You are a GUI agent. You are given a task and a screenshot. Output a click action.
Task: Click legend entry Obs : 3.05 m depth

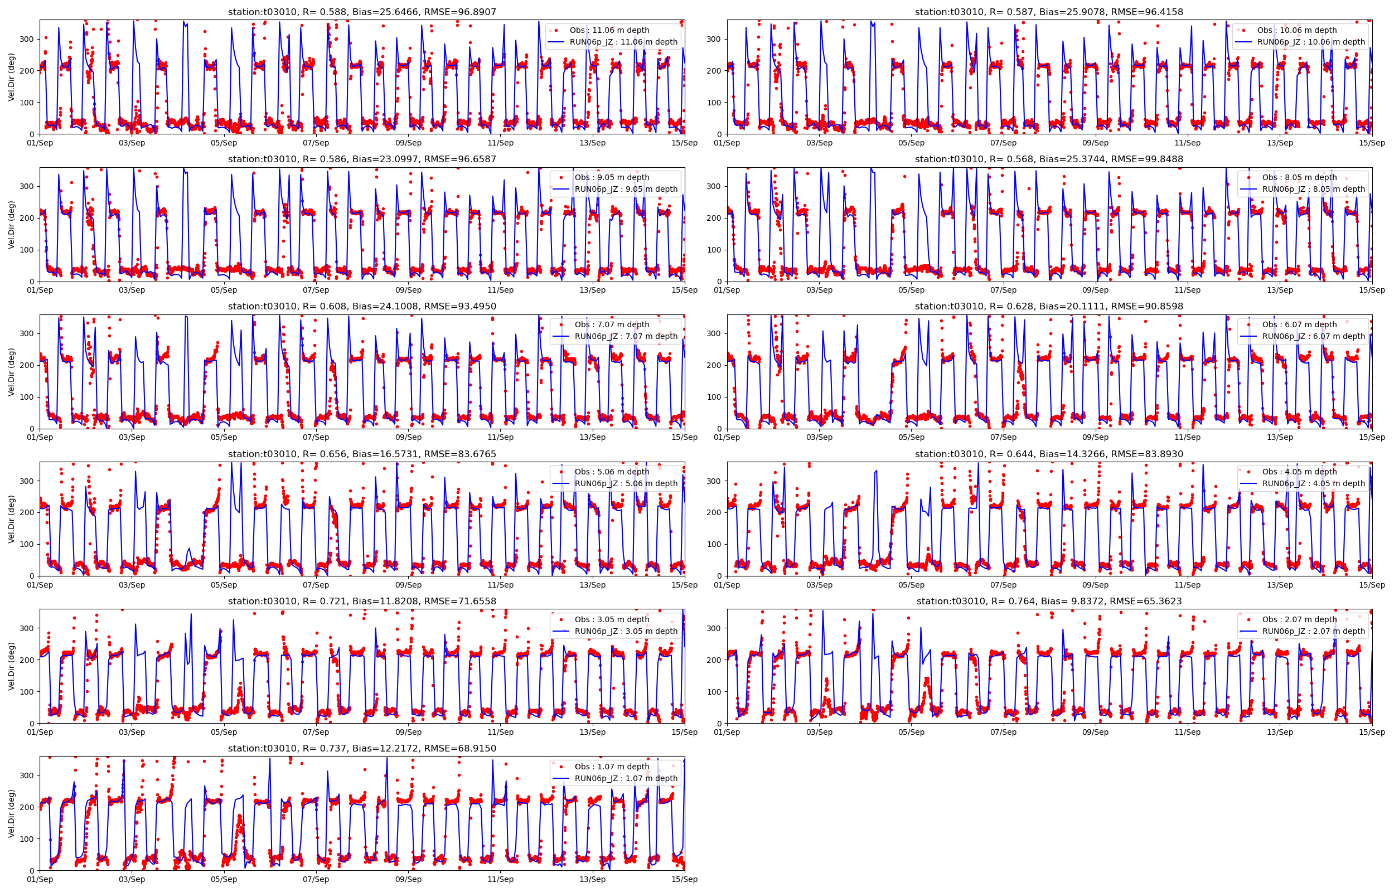pos(612,619)
